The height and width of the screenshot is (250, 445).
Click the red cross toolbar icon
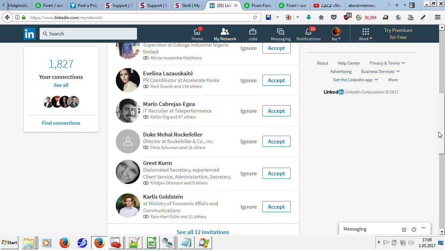click(x=289, y=17)
